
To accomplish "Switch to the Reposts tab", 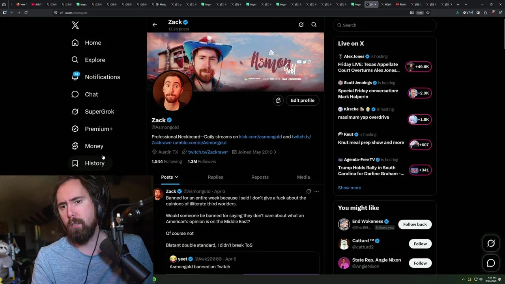I will [260, 177].
